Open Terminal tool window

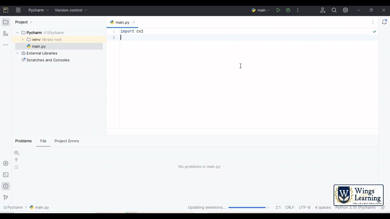(5, 175)
